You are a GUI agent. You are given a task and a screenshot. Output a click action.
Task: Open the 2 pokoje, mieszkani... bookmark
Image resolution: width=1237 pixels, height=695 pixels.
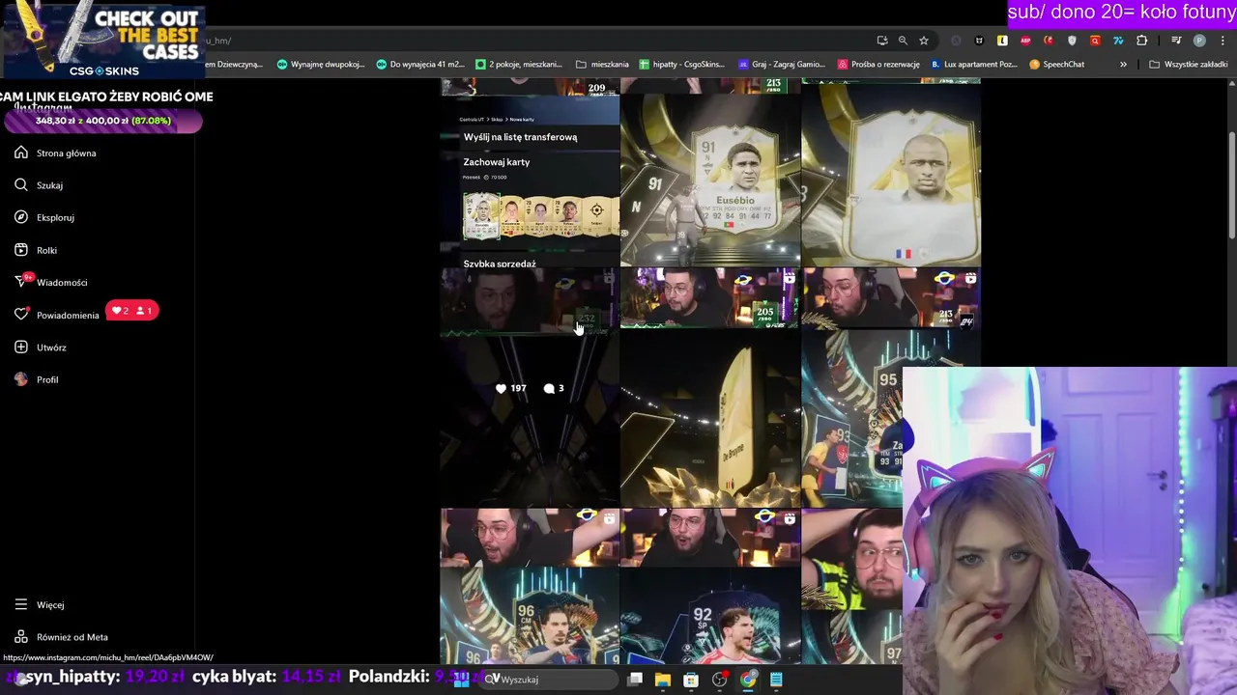(x=519, y=65)
